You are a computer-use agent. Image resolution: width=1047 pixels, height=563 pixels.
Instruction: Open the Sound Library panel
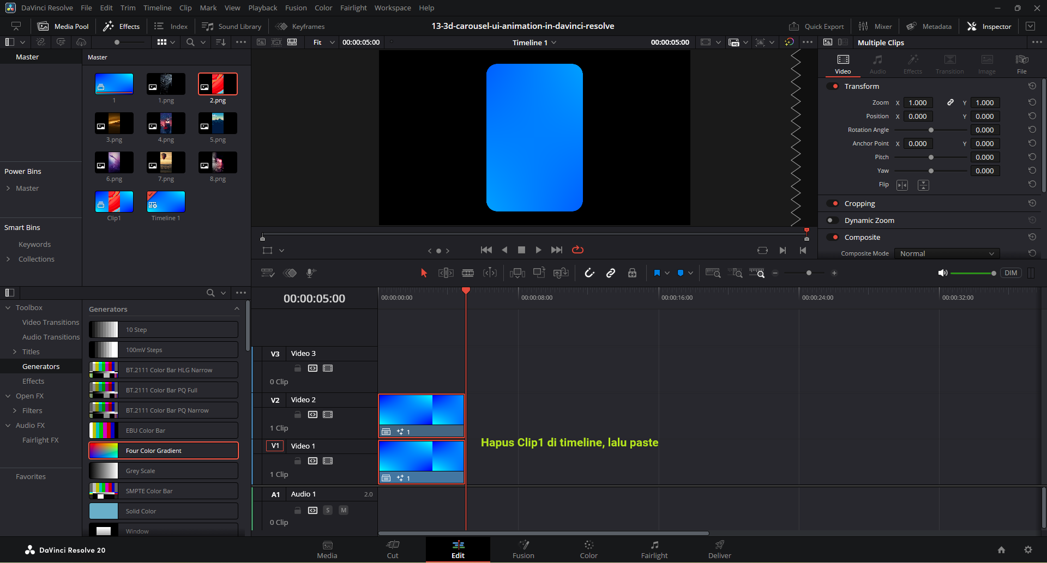[232, 26]
